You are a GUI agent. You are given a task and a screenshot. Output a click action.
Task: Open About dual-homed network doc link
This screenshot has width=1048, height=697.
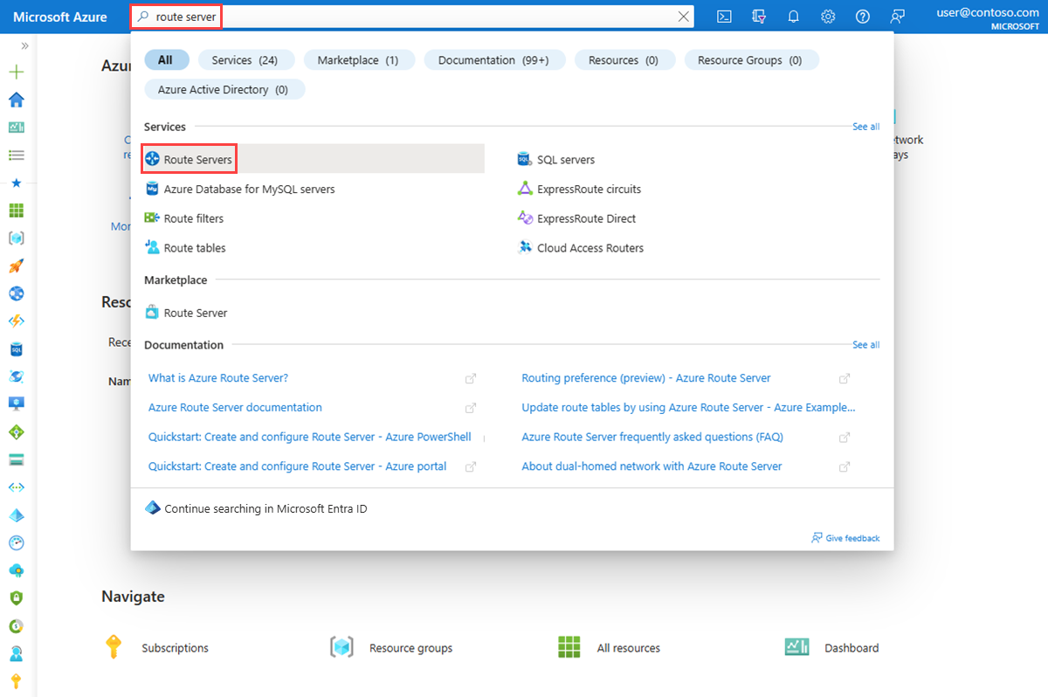[x=652, y=466]
